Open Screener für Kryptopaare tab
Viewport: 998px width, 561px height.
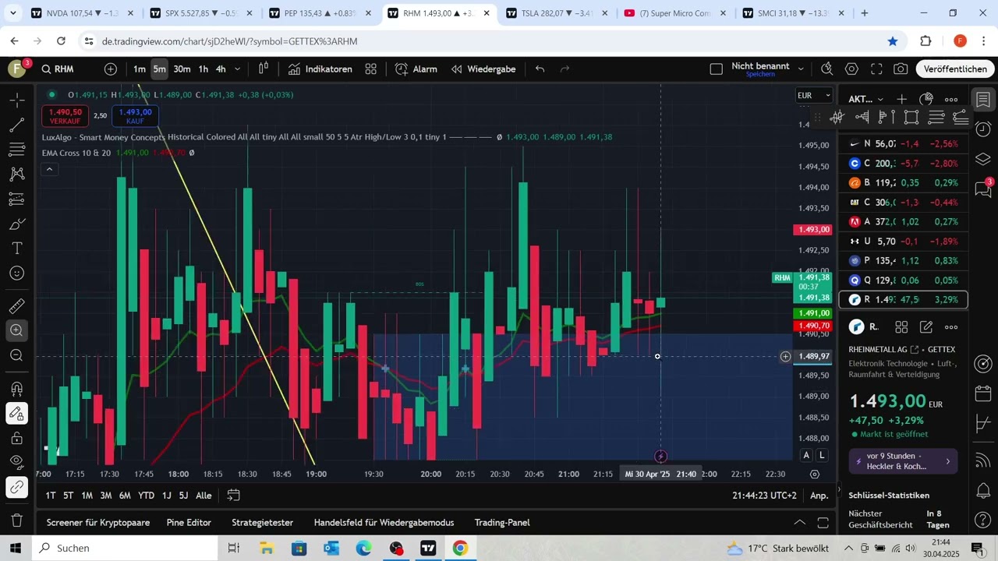tap(98, 523)
